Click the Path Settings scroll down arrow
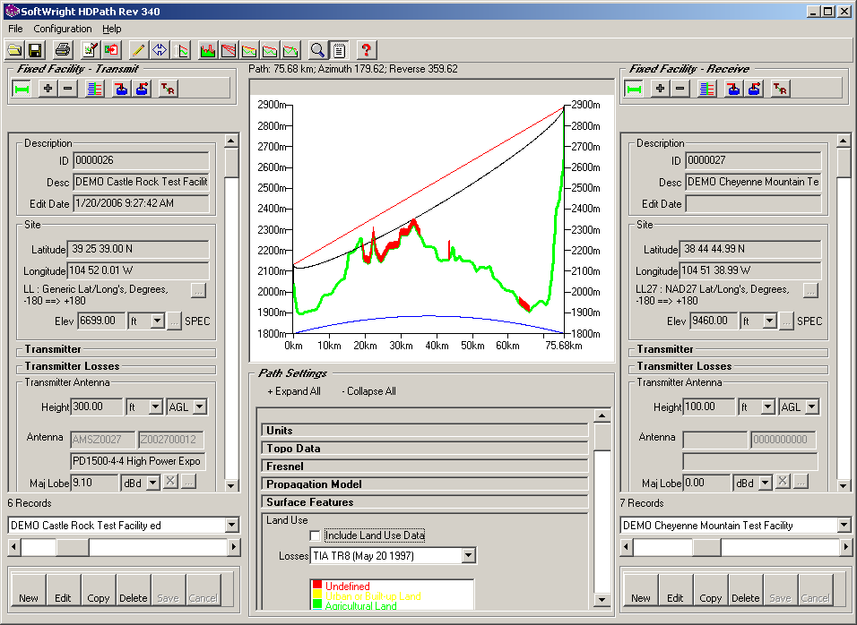 (602, 600)
